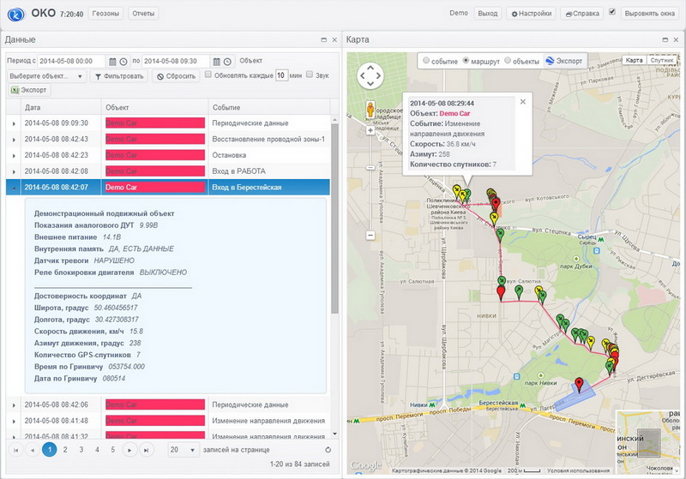Enable Обновлять каждые auto-refresh checkbox

(x=208, y=75)
